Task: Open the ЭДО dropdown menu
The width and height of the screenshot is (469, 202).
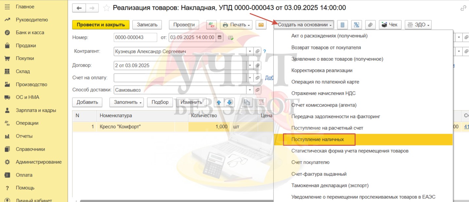Action: [418, 25]
